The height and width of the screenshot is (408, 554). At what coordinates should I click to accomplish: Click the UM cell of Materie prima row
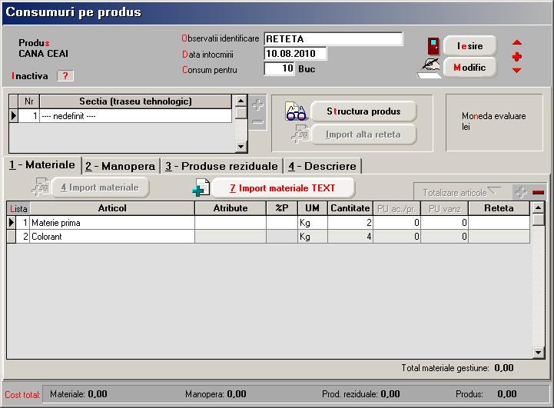pyautogui.click(x=313, y=223)
